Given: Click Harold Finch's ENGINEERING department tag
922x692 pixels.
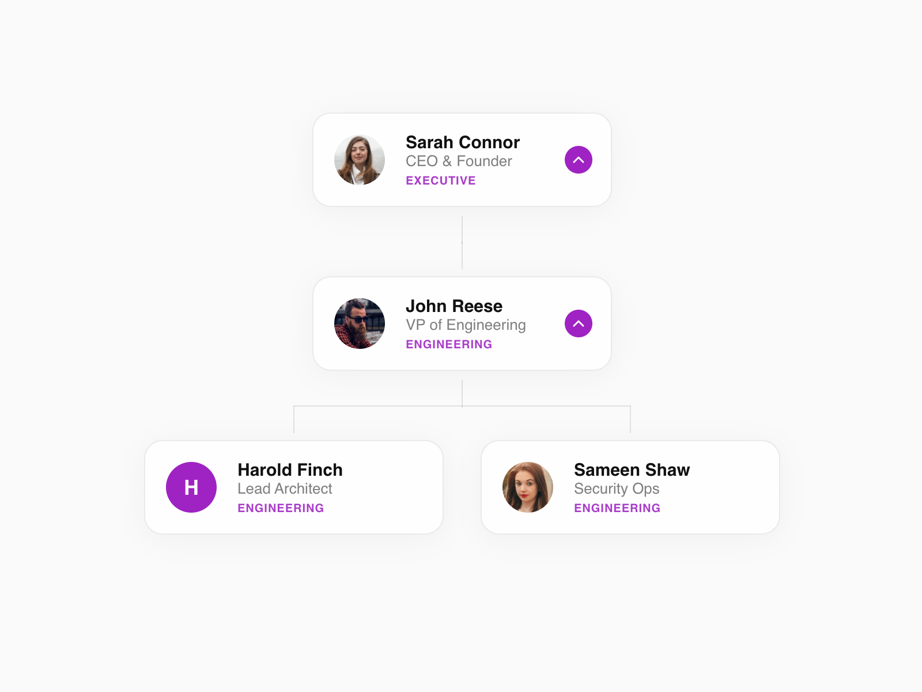Looking at the screenshot, I should tap(281, 508).
